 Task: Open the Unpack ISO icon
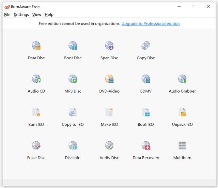click(x=182, y=112)
